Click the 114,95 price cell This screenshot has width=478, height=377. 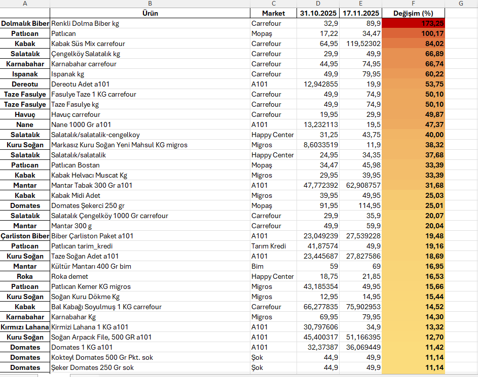(360, 205)
